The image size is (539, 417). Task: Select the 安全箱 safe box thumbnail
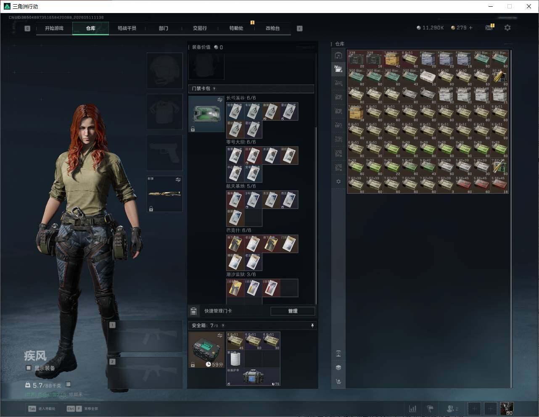coord(206,350)
